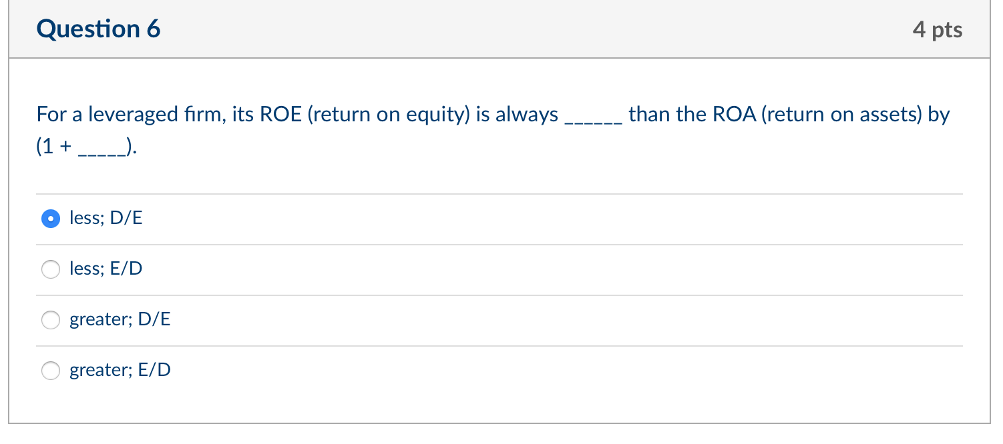Click the Question 6 header title
The height and width of the screenshot is (444, 1003).
click(x=98, y=29)
